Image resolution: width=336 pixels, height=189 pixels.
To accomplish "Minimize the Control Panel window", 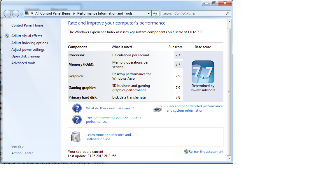I will pyautogui.click(x=206, y=3).
